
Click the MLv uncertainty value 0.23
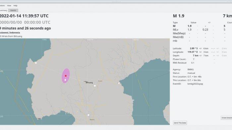(x=205, y=30)
